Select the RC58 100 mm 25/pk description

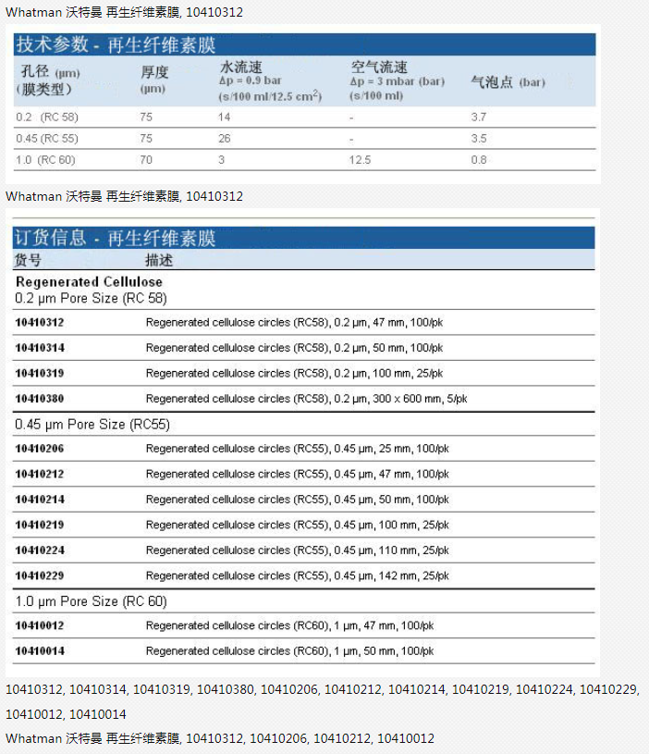pos(294,373)
